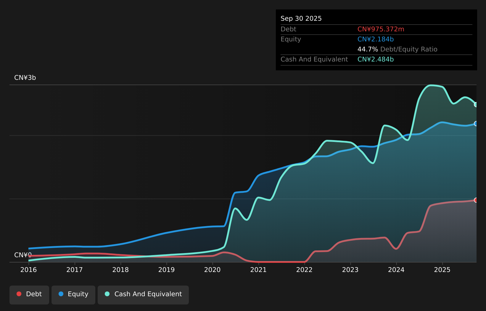
Task: Hide the Cash And Equivalent series
Action: (x=143, y=295)
